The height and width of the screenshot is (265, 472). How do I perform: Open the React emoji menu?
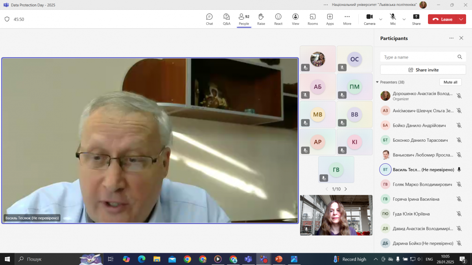click(x=278, y=19)
